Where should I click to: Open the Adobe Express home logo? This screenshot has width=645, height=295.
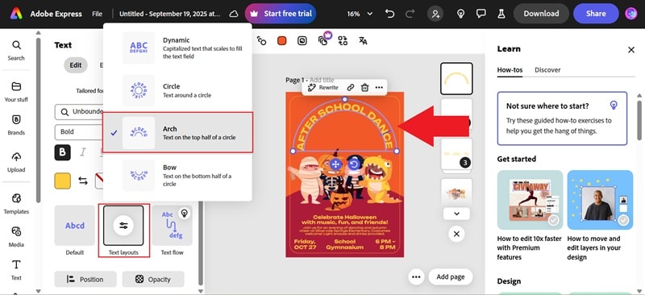pyautogui.click(x=16, y=14)
